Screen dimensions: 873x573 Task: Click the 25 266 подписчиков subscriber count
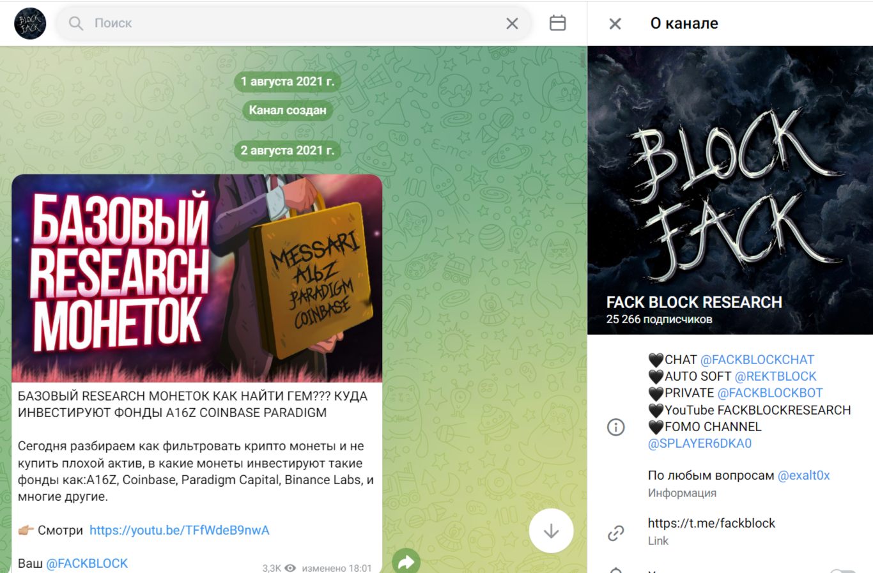tap(659, 319)
